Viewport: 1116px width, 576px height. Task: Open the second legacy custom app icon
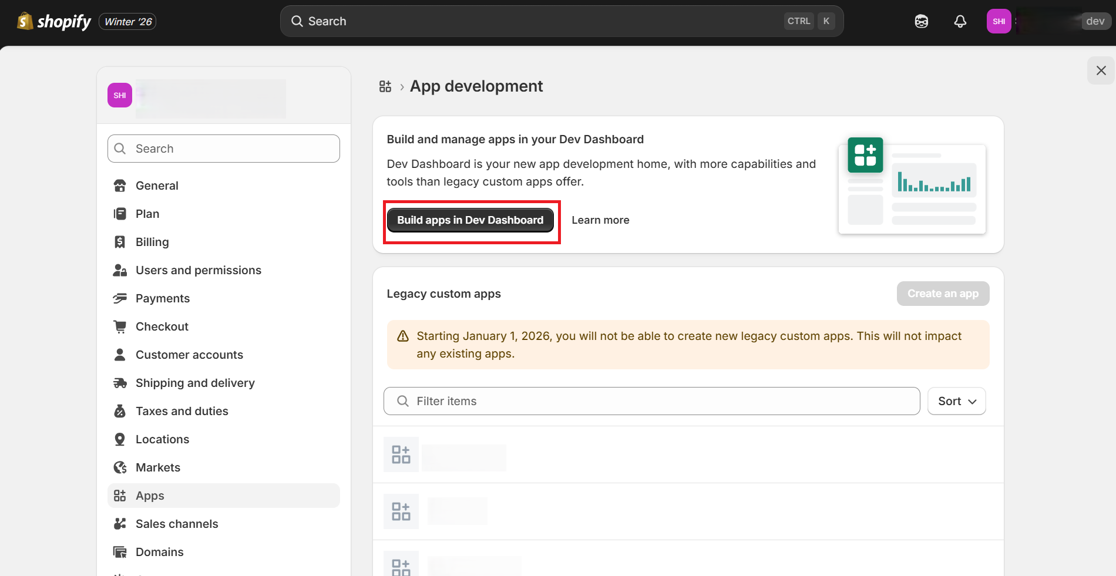401,511
